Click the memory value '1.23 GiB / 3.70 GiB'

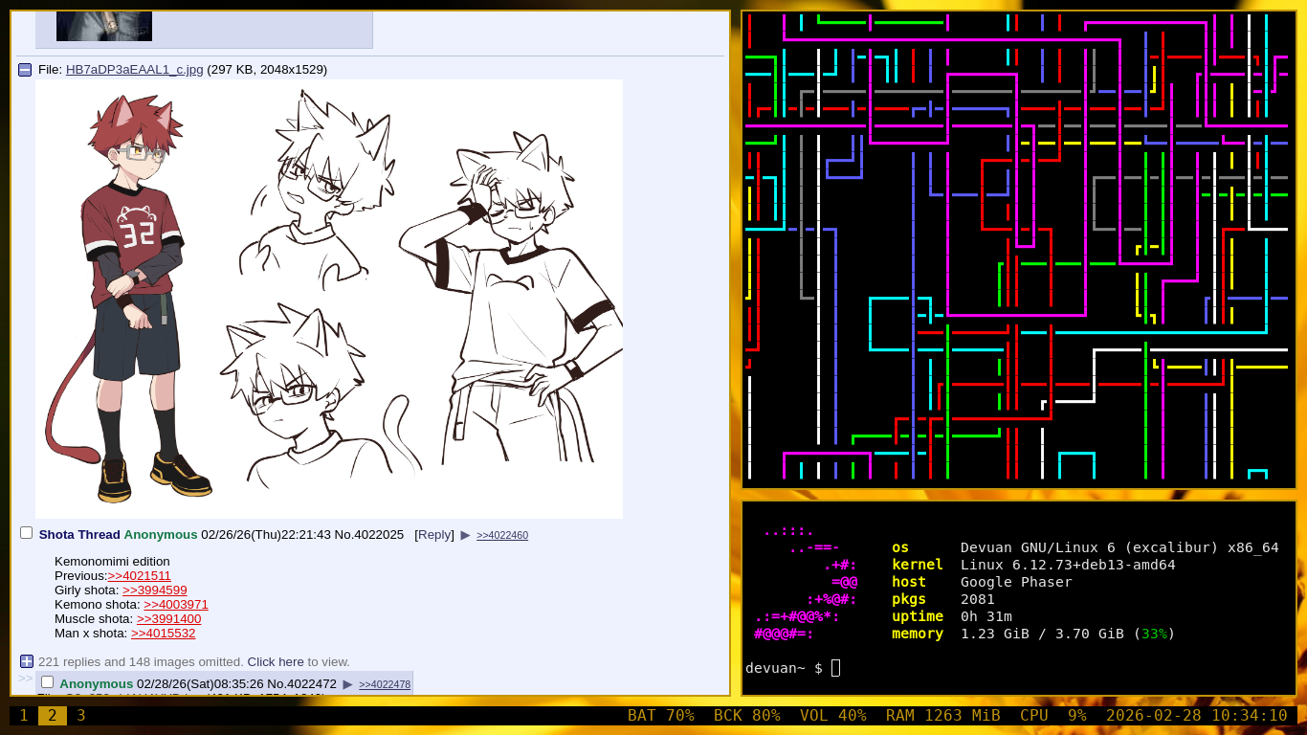[x=1042, y=634]
